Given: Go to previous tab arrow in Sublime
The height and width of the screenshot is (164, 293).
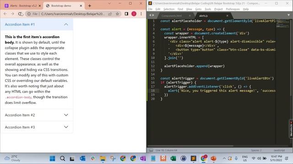Looking at the screenshot, I should [x=150, y=15].
